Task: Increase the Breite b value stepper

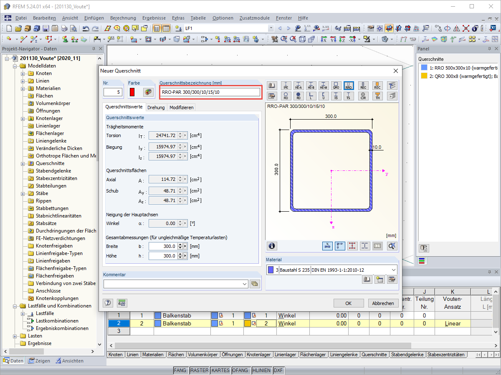Action: pos(180,245)
